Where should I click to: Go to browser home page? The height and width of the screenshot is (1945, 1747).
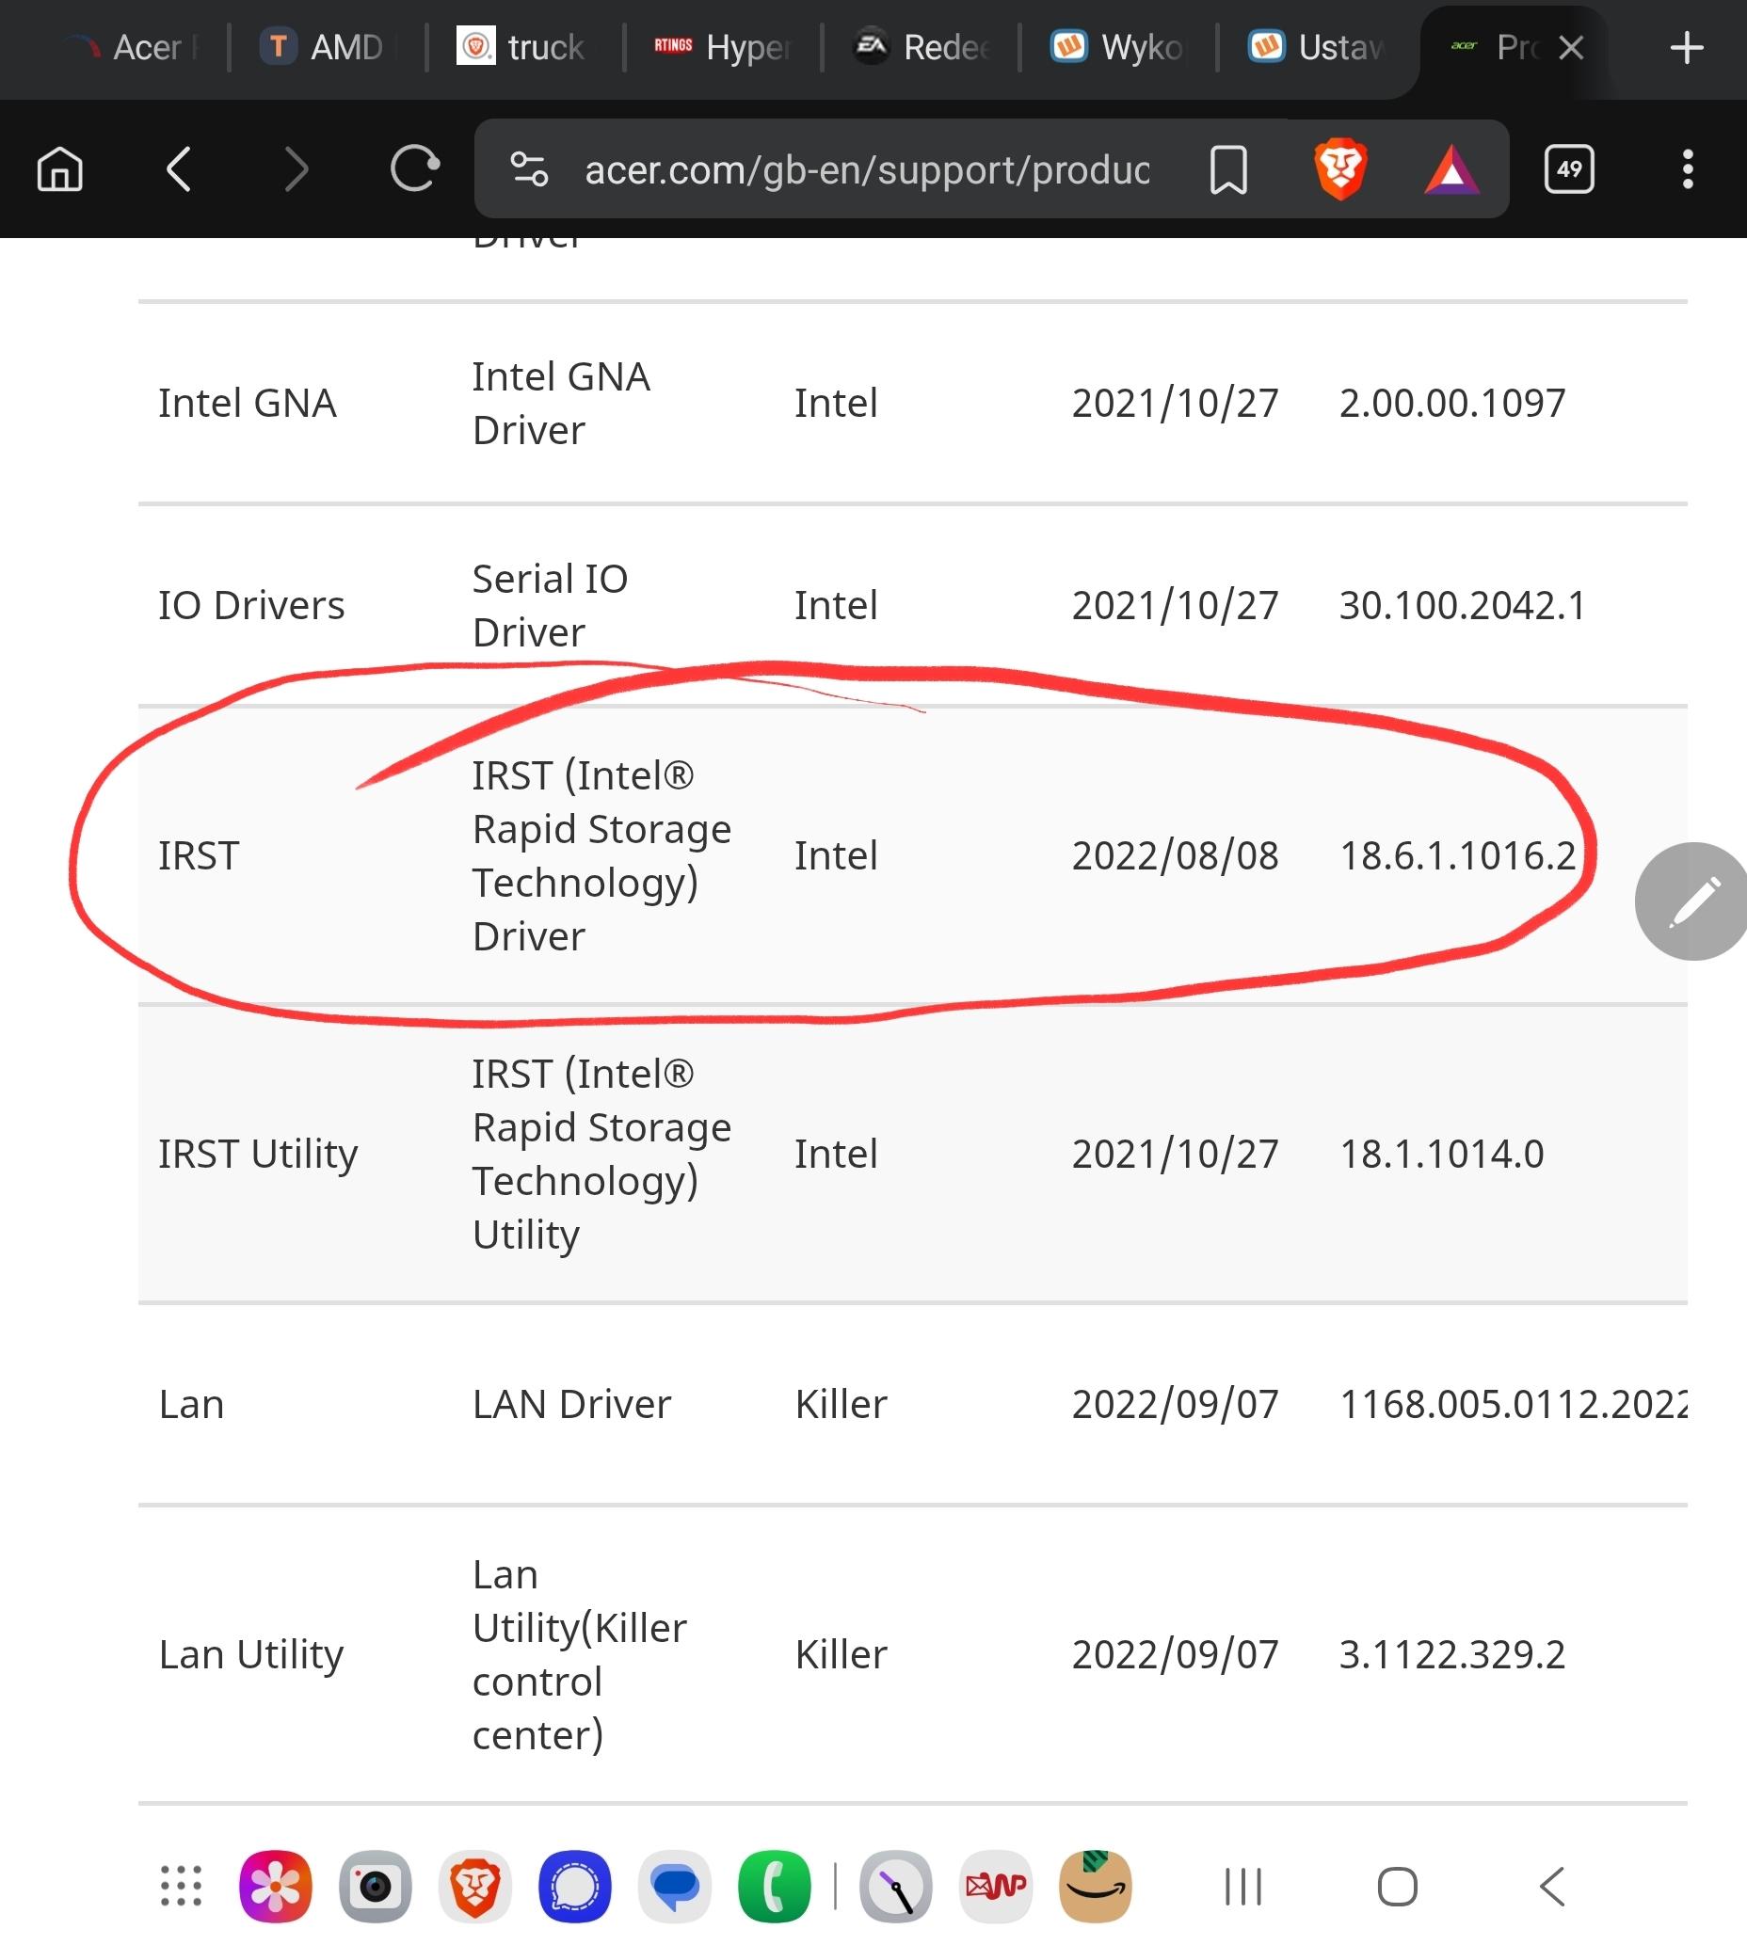coord(59,169)
